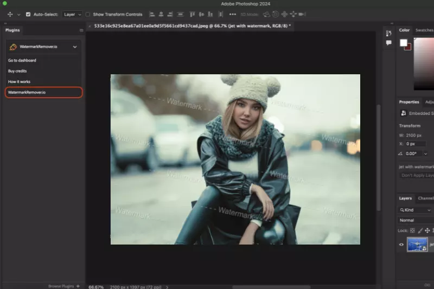Click the plus icon beside Browse Plugins
The width and height of the screenshot is (434, 289).
click(78, 286)
